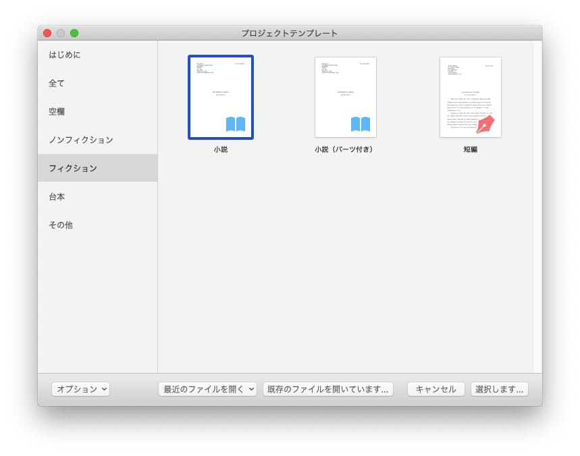The height and width of the screenshot is (456, 580).
Task: Close the プロジェクトテンプレート window with red button
Action: [47, 33]
